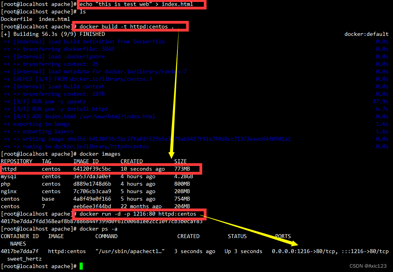Click the 'docker build -t httpd:centos .' command
Viewport: 393px width, 272px height.
click(127, 26)
